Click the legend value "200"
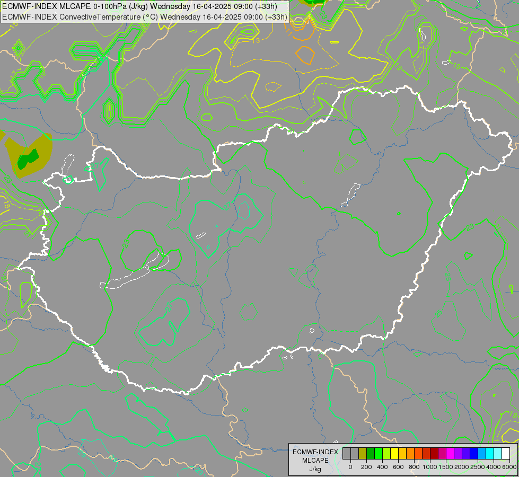The width and height of the screenshot is (519, 477). click(x=366, y=467)
